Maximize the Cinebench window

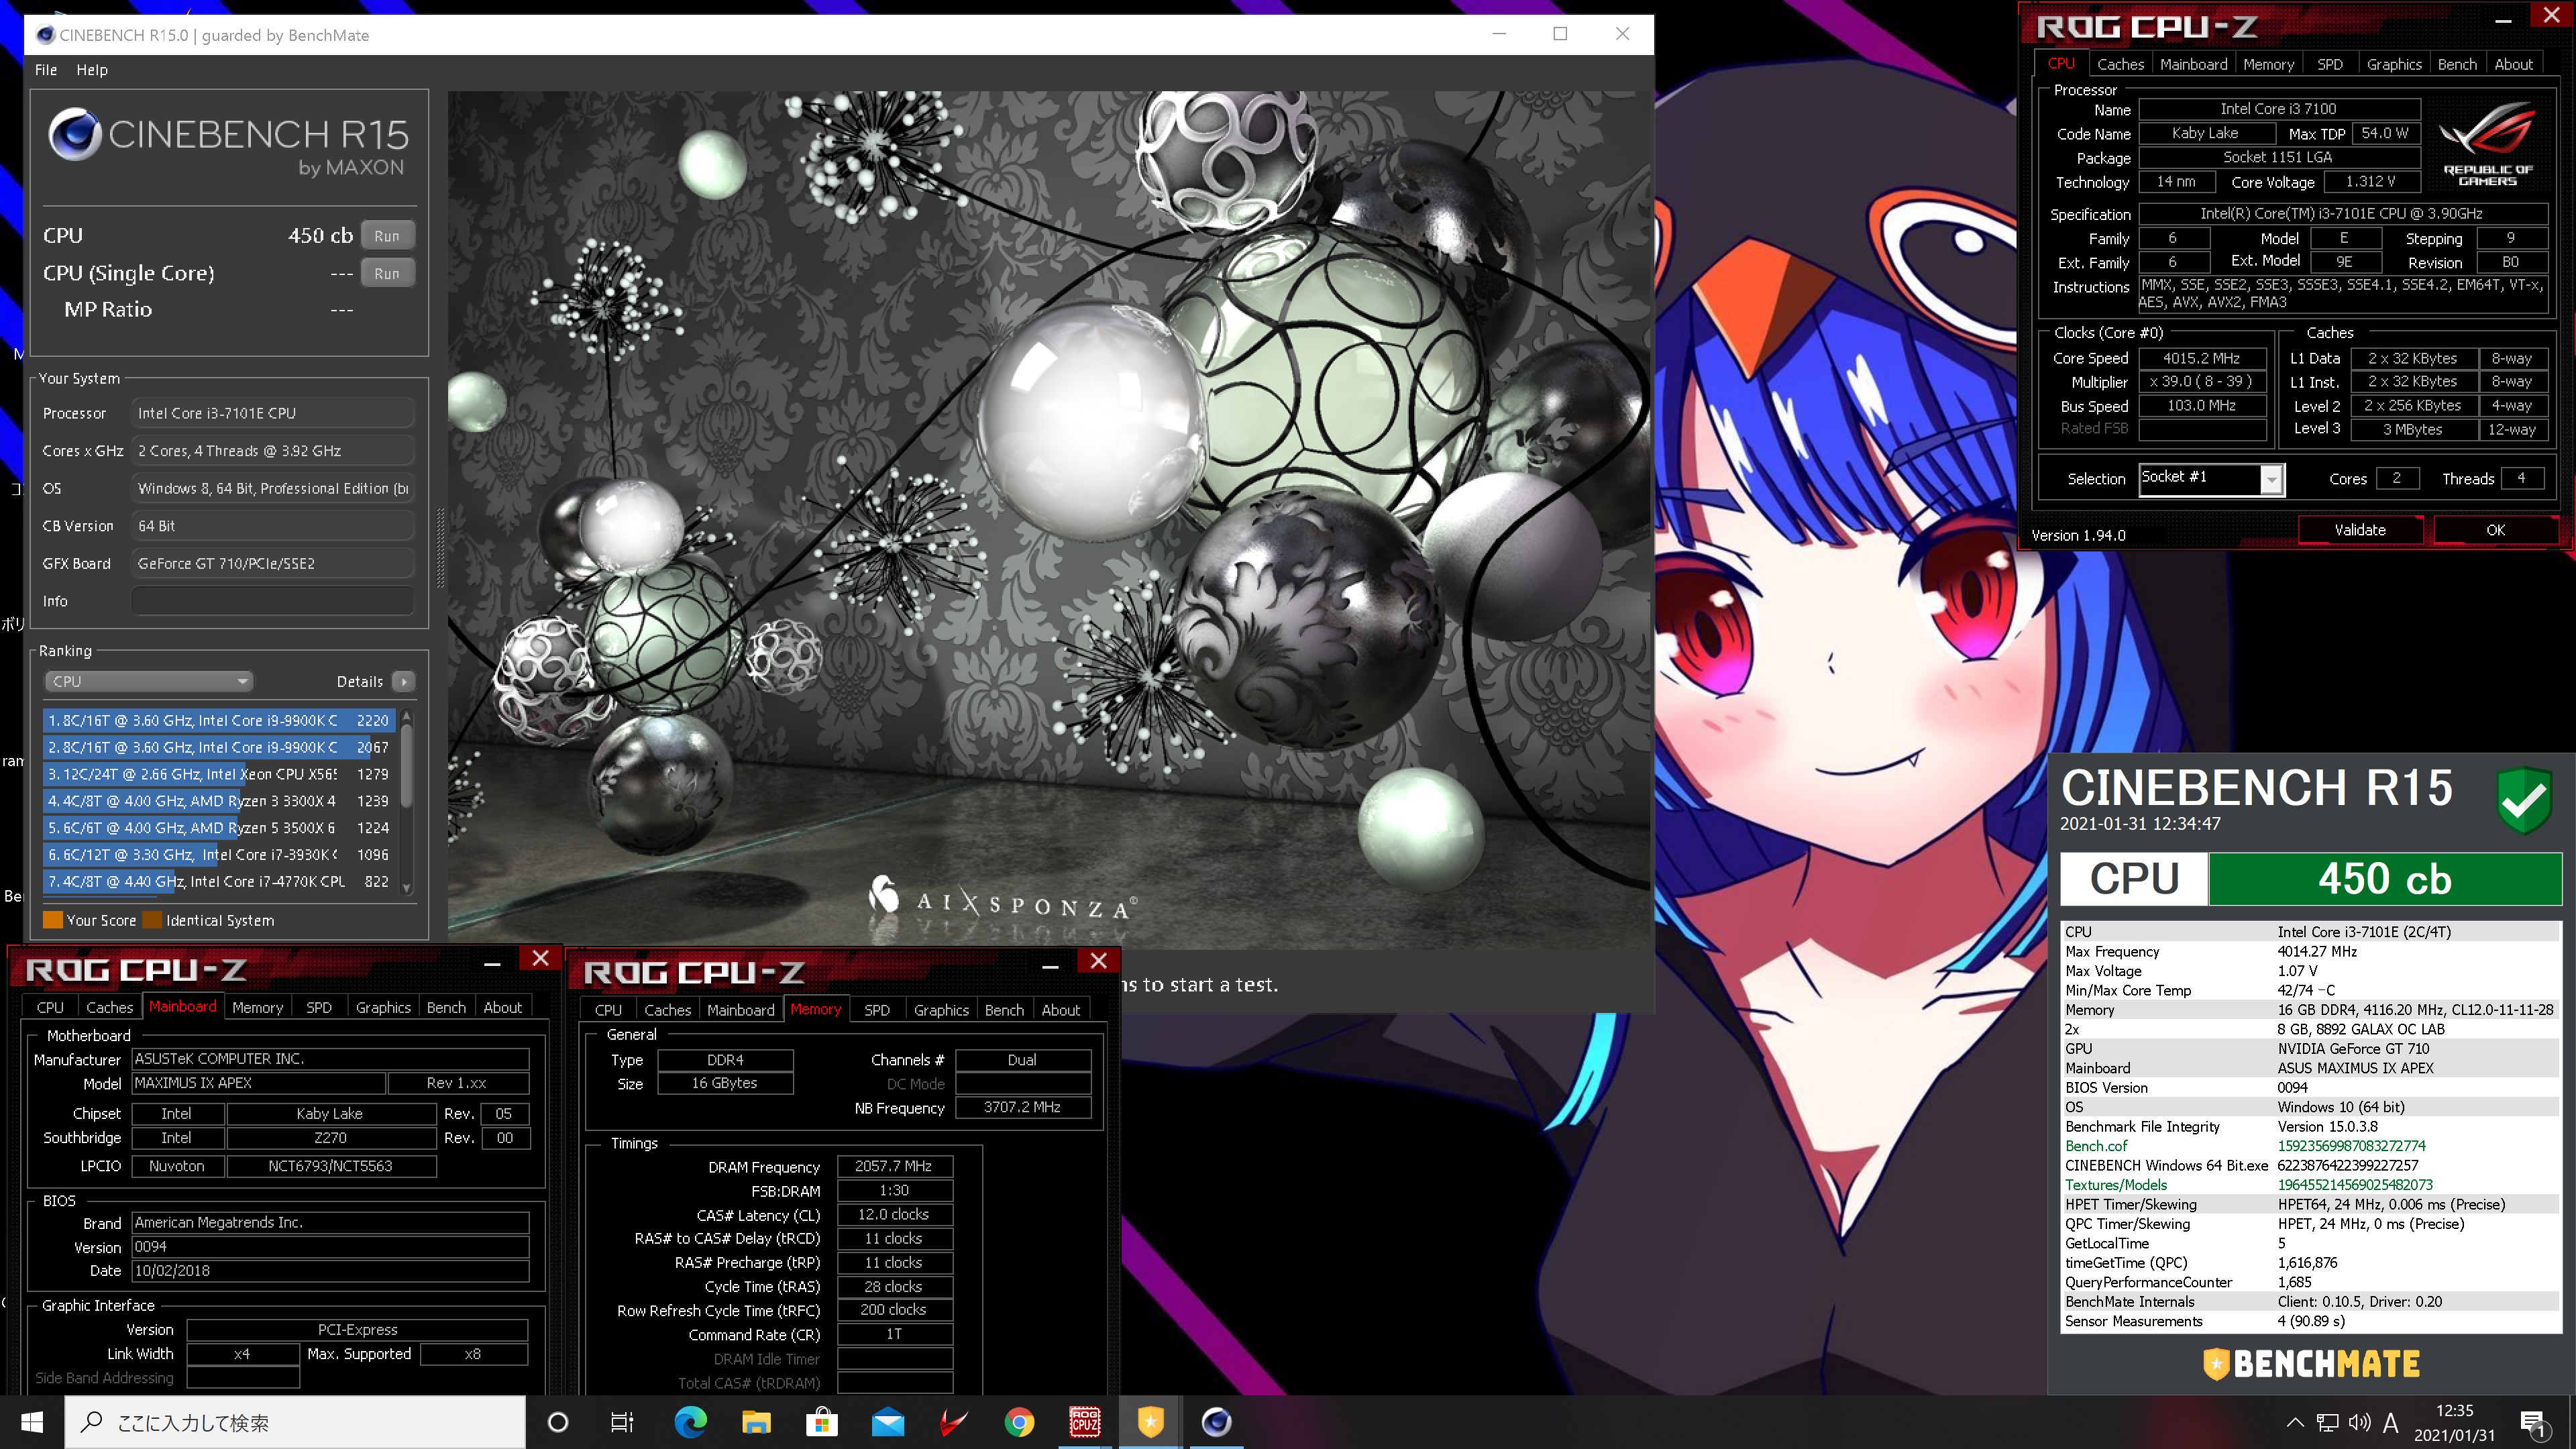[x=1560, y=34]
